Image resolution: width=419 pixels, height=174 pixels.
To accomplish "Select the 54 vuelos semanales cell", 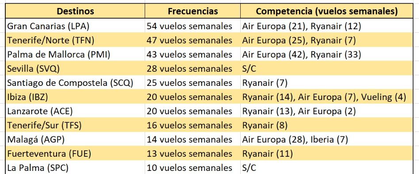I will click(x=192, y=26).
